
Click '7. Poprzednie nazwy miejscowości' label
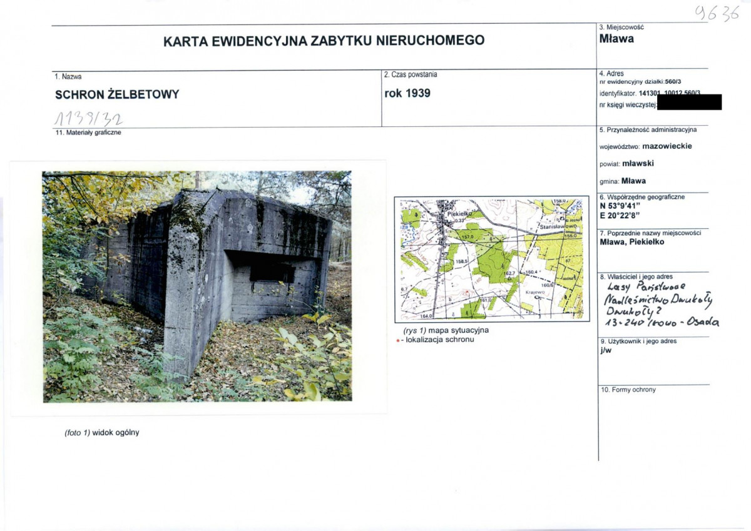[x=650, y=233]
